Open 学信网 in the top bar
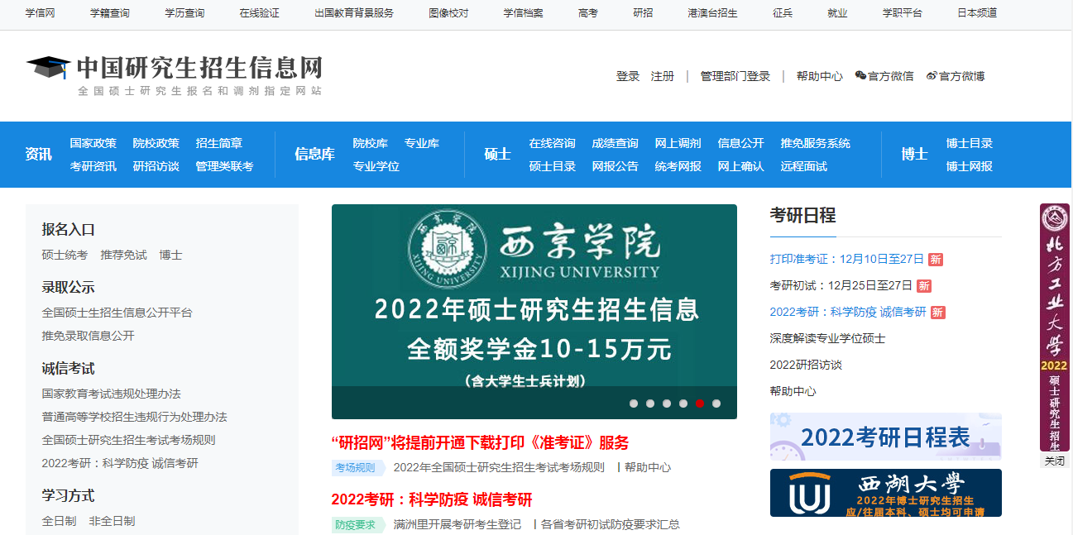The width and height of the screenshot is (1073, 535). pos(40,13)
